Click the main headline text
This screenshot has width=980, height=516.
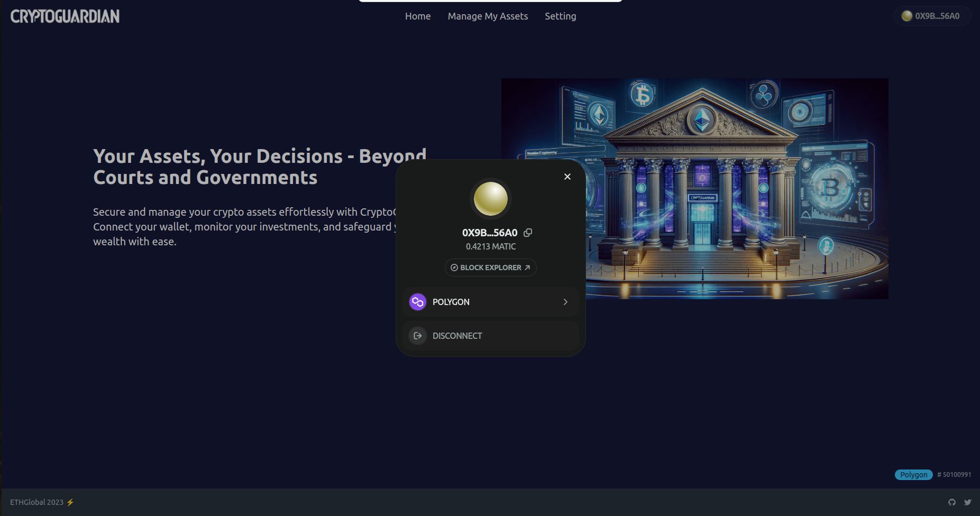pyautogui.click(x=260, y=167)
